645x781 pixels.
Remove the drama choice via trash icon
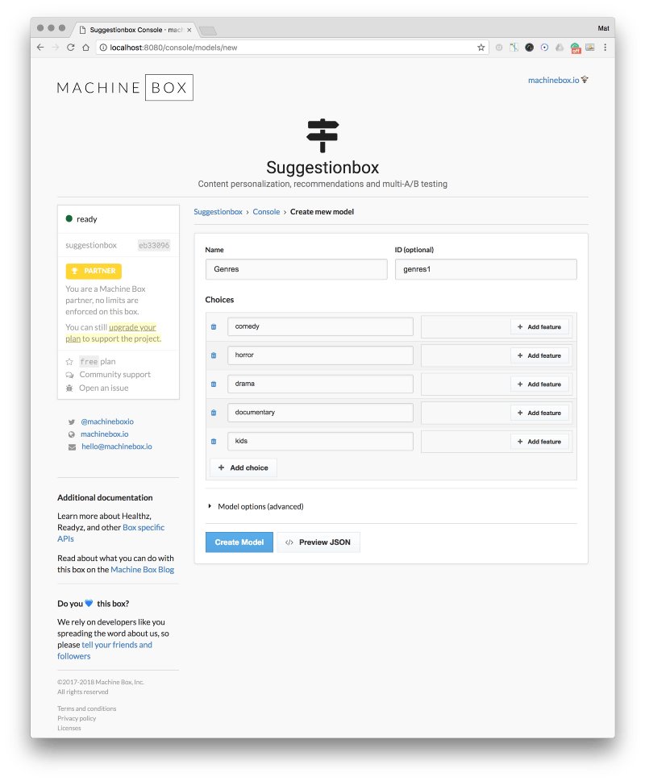[x=214, y=384]
